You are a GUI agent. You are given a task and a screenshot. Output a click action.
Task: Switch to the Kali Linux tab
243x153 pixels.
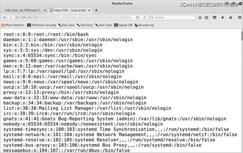[x=23, y=10]
